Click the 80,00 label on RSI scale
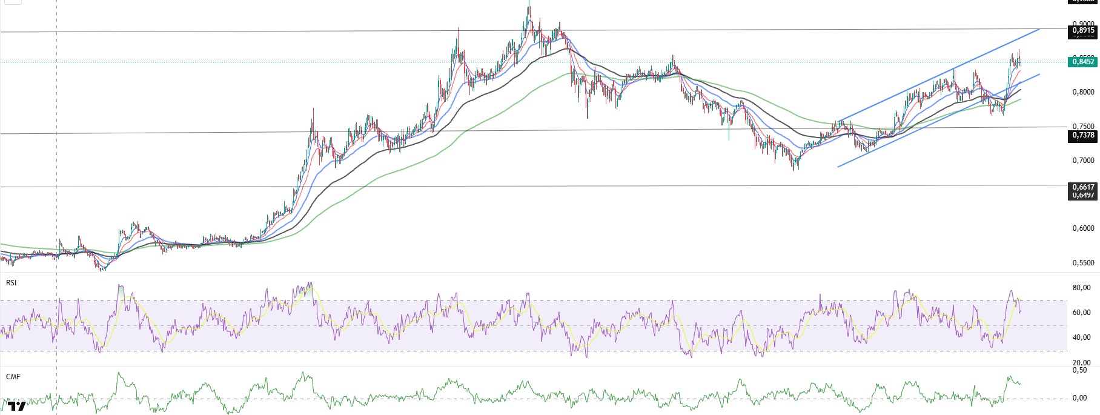Screen dimensions: 1100x415 (1081, 288)
